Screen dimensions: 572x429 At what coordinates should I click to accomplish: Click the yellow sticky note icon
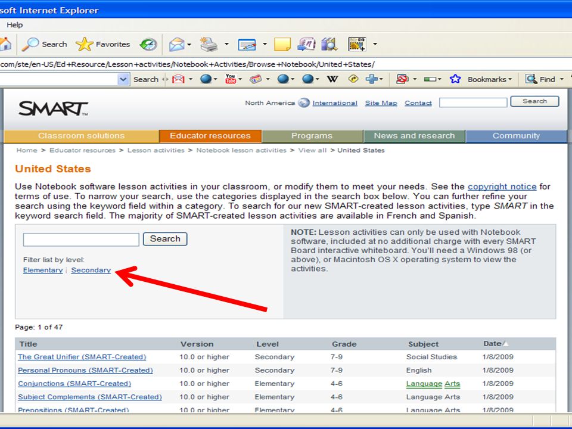click(282, 44)
